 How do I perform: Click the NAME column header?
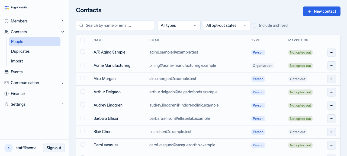98,40
